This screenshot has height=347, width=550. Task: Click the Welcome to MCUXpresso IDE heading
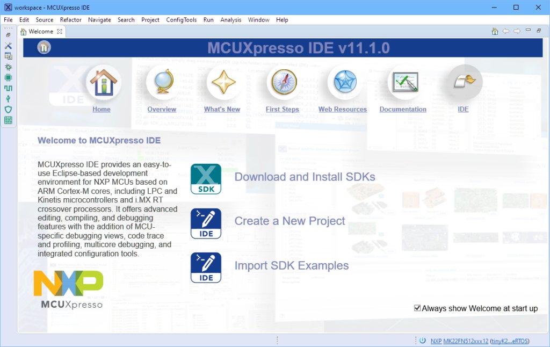coord(99,140)
